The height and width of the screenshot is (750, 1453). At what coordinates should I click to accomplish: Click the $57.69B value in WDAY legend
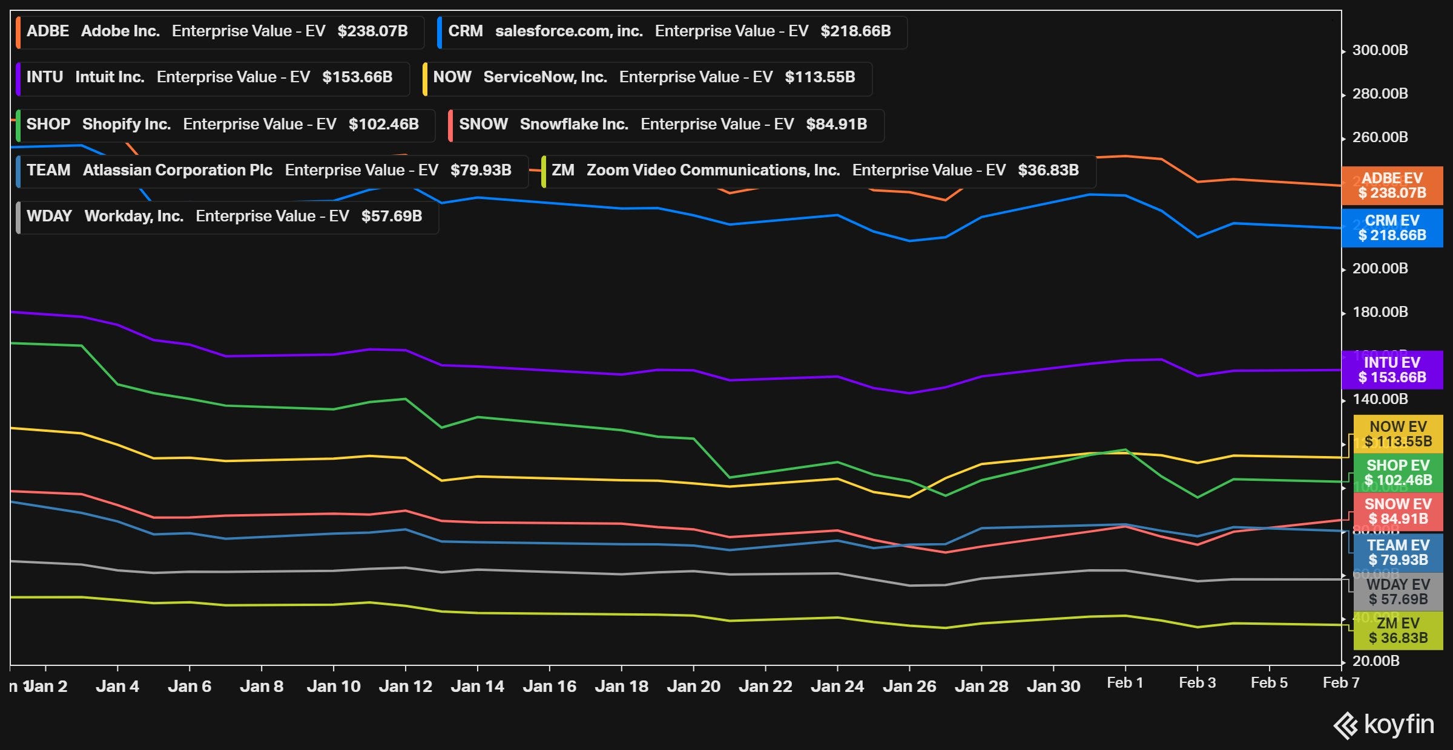(392, 217)
